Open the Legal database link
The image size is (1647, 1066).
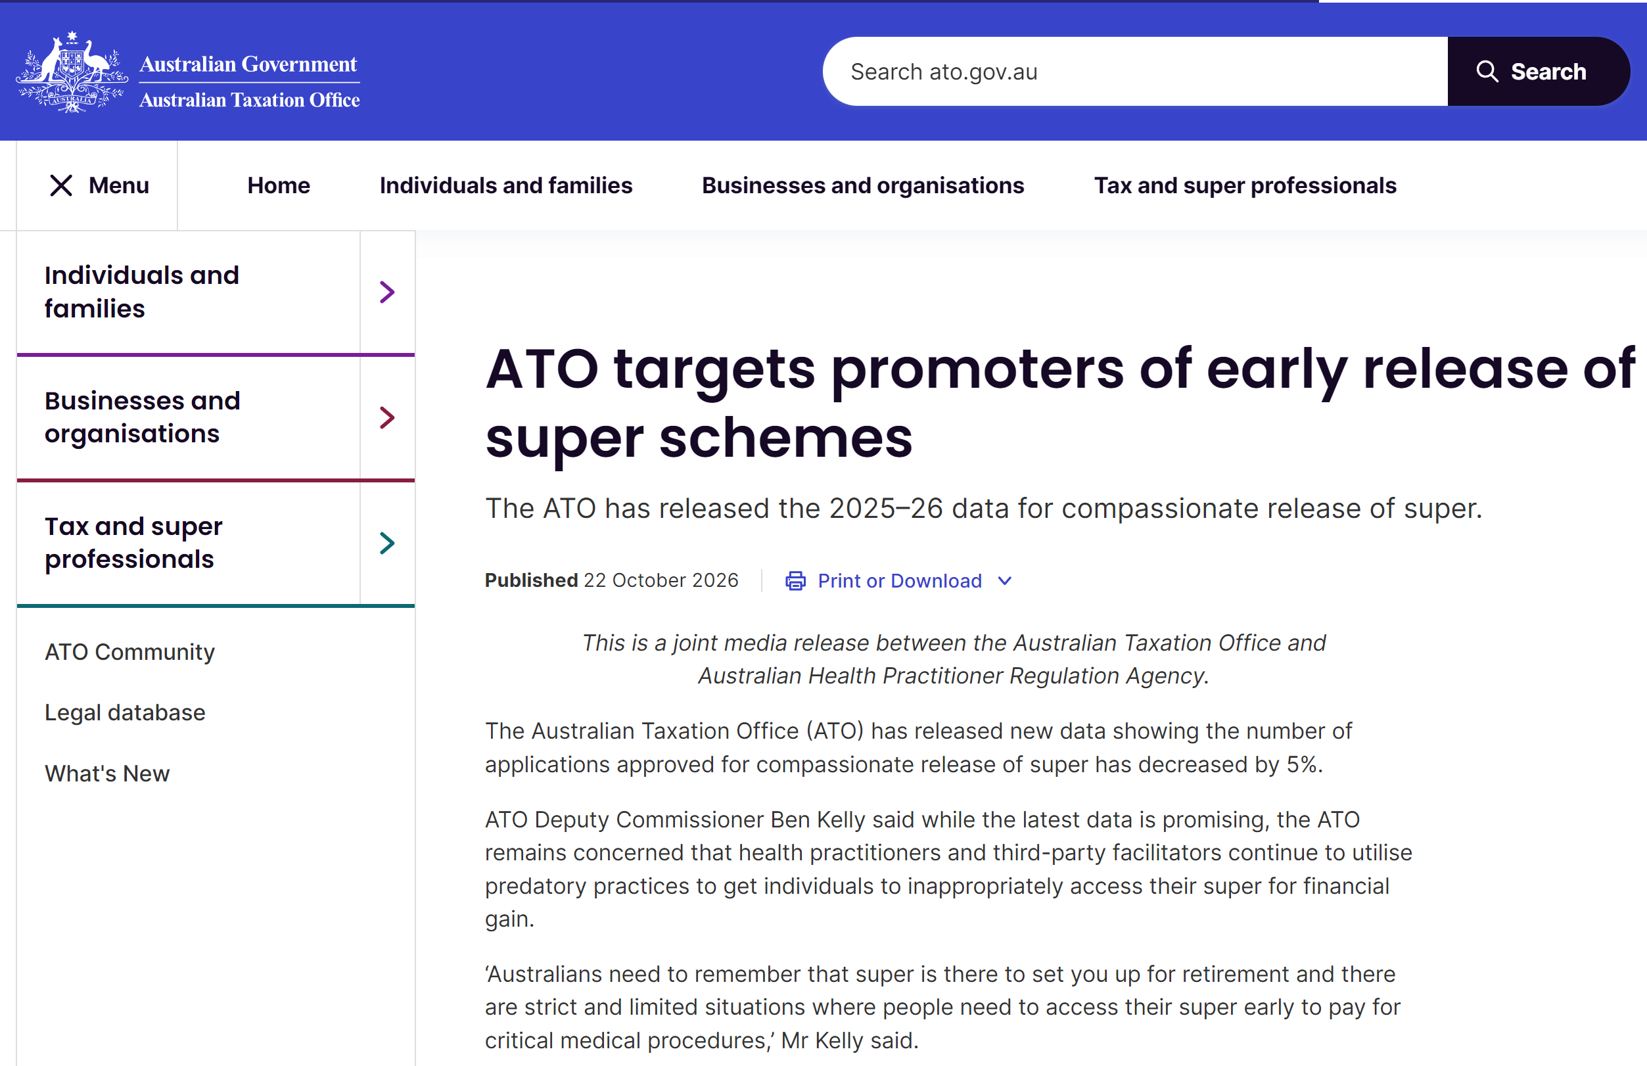pos(126,713)
